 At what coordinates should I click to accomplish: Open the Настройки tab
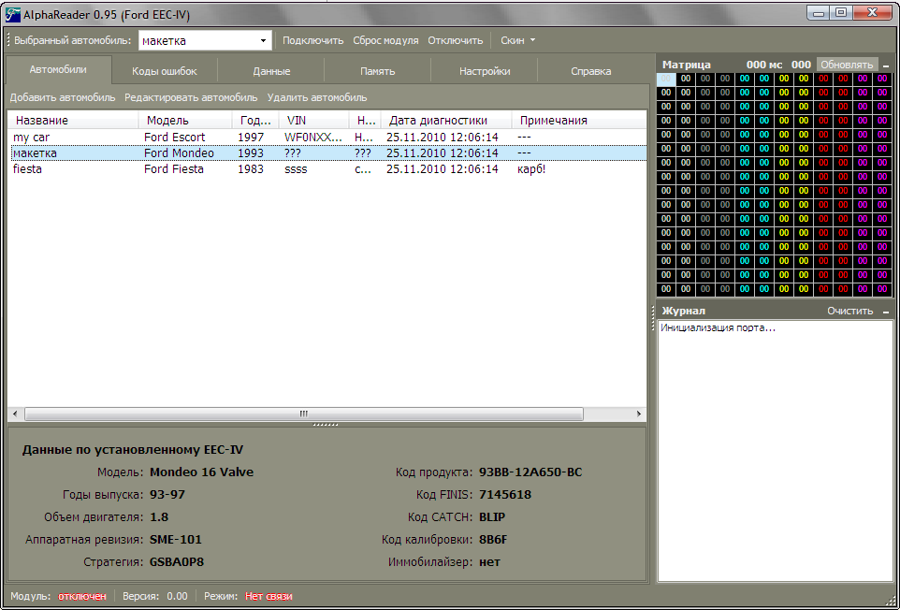[x=485, y=71]
